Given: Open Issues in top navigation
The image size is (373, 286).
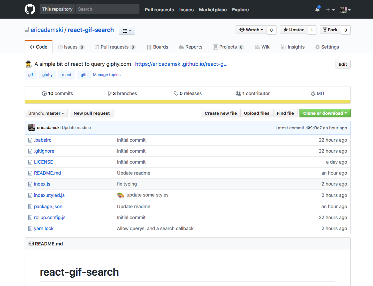Looking at the screenshot, I should click(x=186, y=10).
